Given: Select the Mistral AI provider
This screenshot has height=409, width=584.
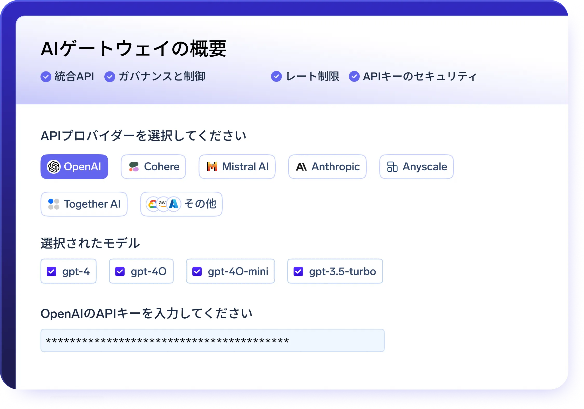Looking at the screenshot, I should (x=237, y=167).
